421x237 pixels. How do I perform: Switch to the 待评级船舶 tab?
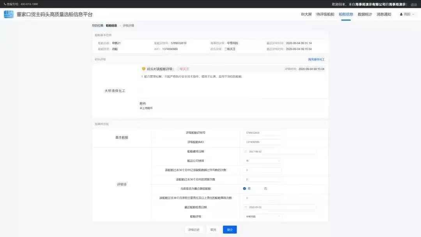click(325, 14)
